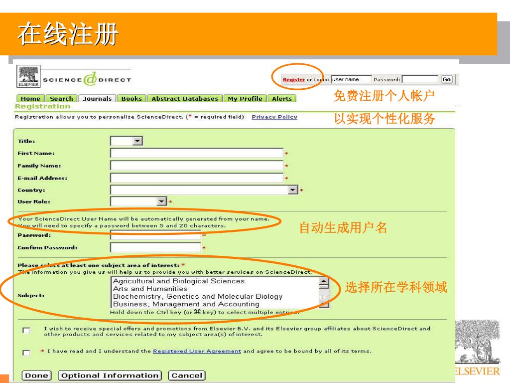Click the E-mail Address input field
Viewport: 510px width, 383px height.
[197, 178]
